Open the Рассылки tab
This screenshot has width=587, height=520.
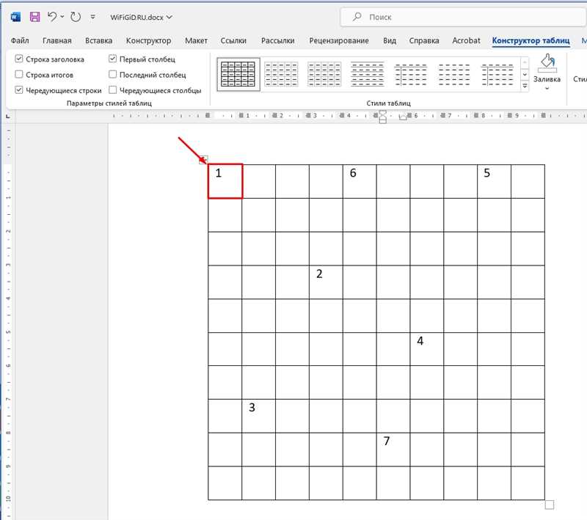[278, 40]
